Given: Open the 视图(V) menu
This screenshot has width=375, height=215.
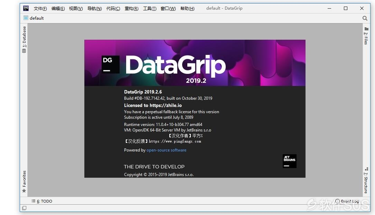Looking at the screenshot, I should [x=76, y=9].
